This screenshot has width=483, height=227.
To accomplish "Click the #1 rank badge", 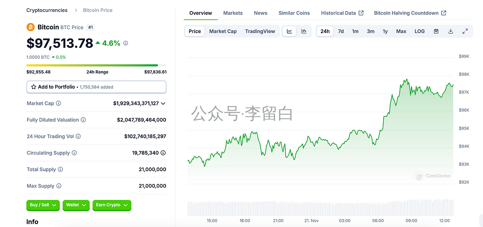I will [x=91, y=28].
